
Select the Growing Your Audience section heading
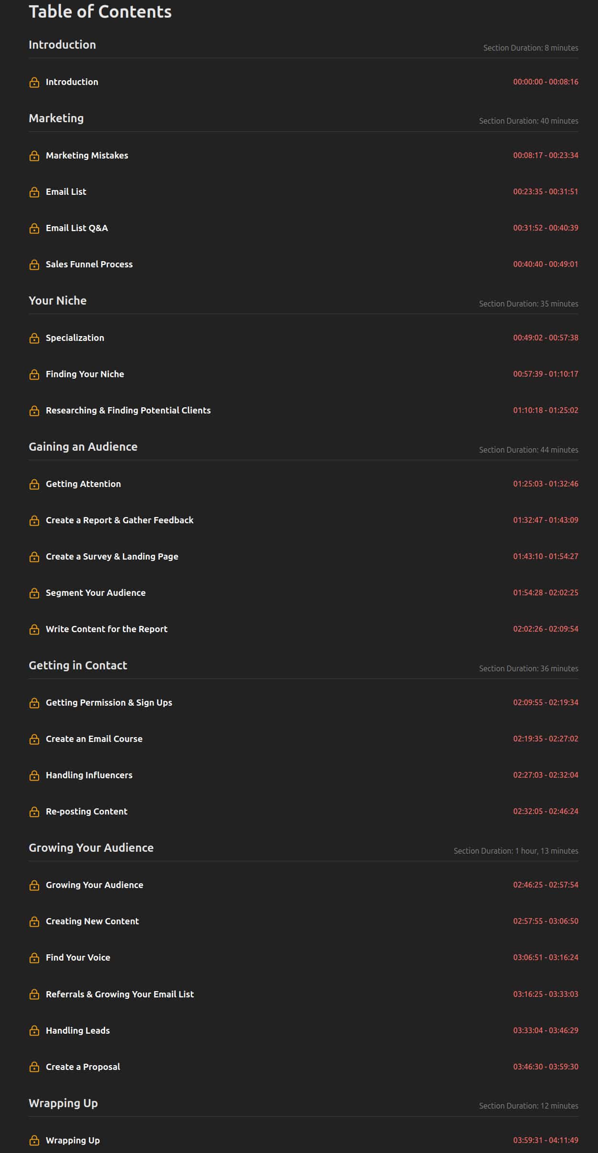tap(91, 848)
